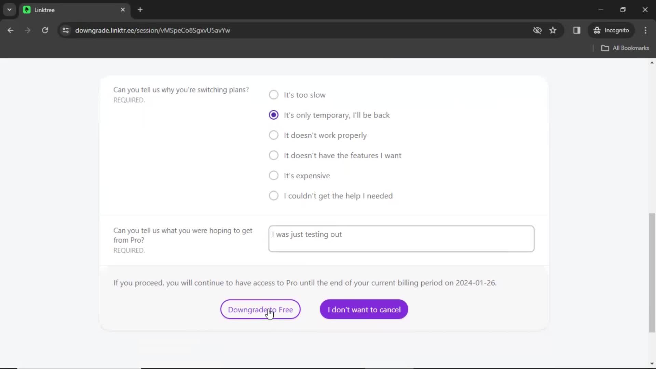656x369 pixels.
Task: Toggle the browser side panel icon
Action: tap(577, 30)
